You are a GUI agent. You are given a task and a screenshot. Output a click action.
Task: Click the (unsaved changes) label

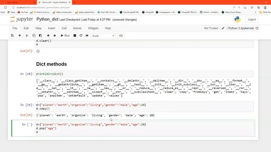coord(124,20)
